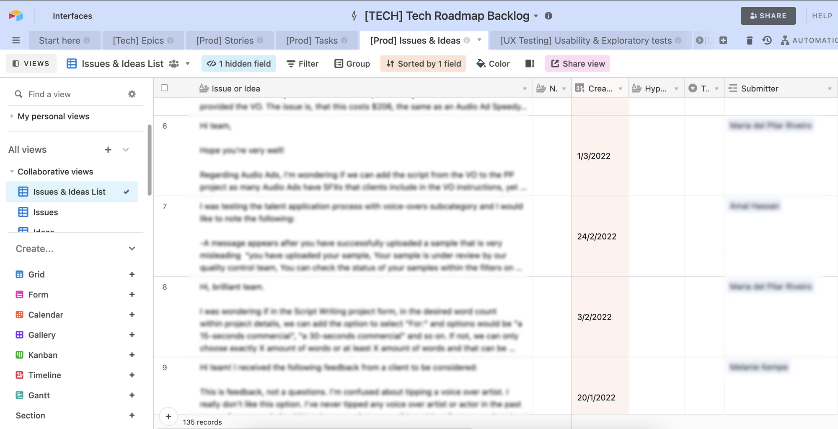This screenshot has height=429, width=838.
Task: Click the collaborative view people icon
Action: [x=174, y=64]
